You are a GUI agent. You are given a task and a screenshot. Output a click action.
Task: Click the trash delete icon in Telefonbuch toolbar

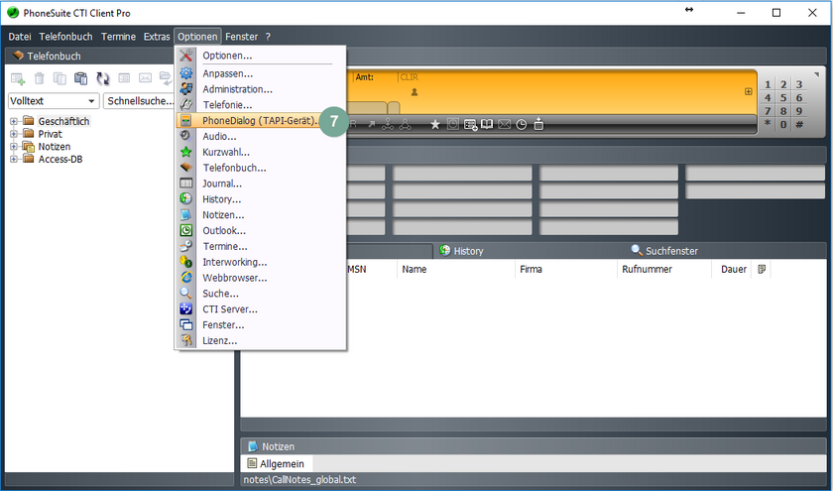click(40, 78)
